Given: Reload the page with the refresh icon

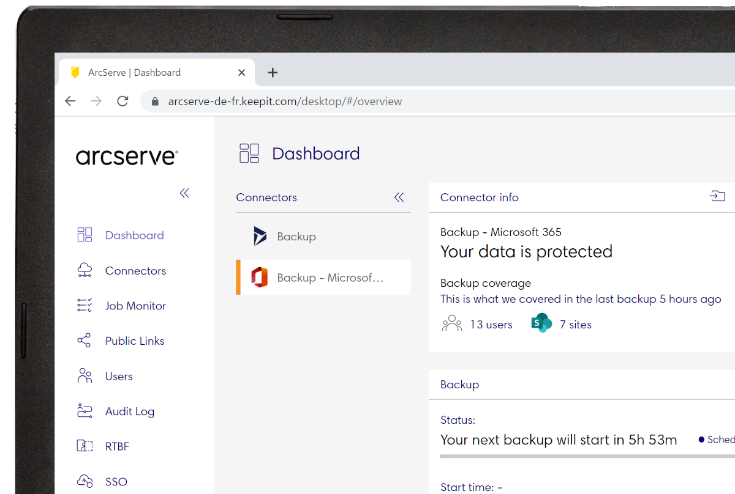Looking at the screenshot, I should (123, 101).
